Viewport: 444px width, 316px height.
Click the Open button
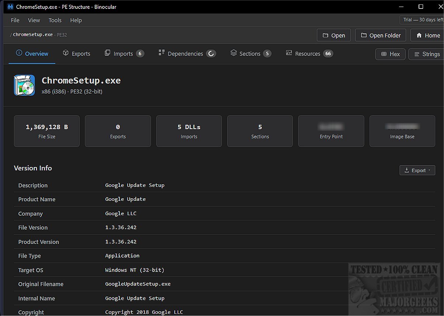pyautogui.click(x=334, y=35)
